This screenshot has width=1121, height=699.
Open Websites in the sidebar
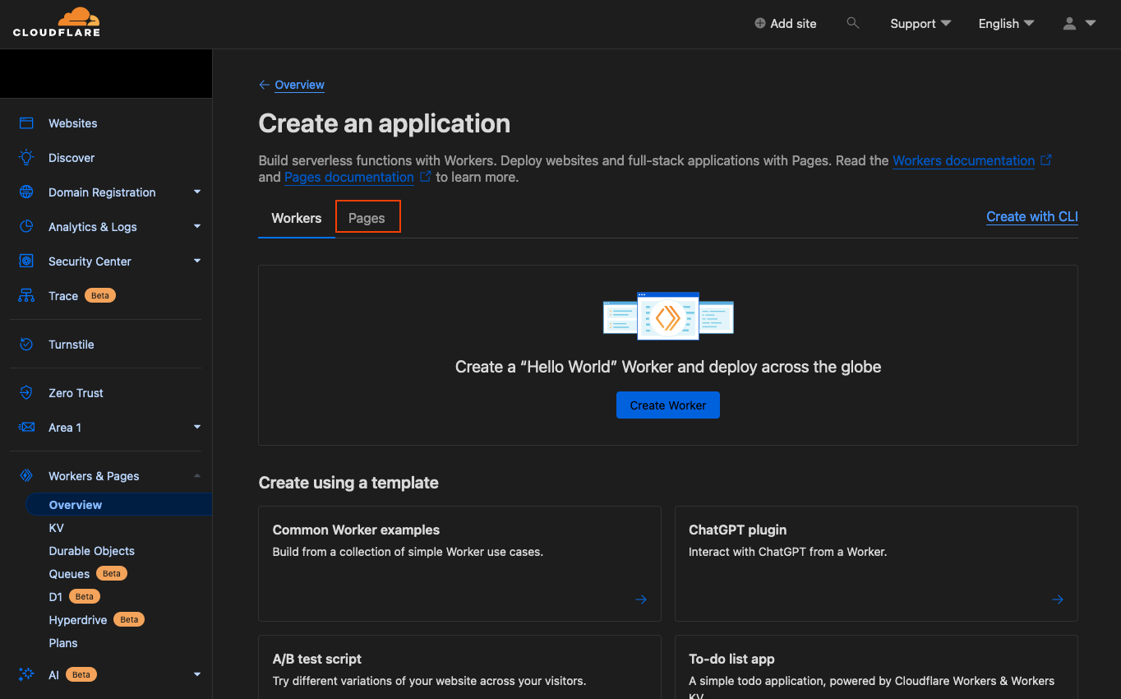[73, 123]
